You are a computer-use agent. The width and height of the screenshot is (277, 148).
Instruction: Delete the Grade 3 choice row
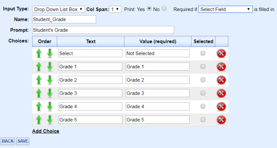(x=221, y=93)
